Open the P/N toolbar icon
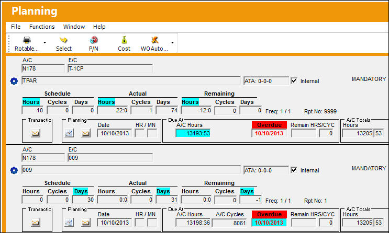Screen dimensions: 389x233 click(94, 40)
